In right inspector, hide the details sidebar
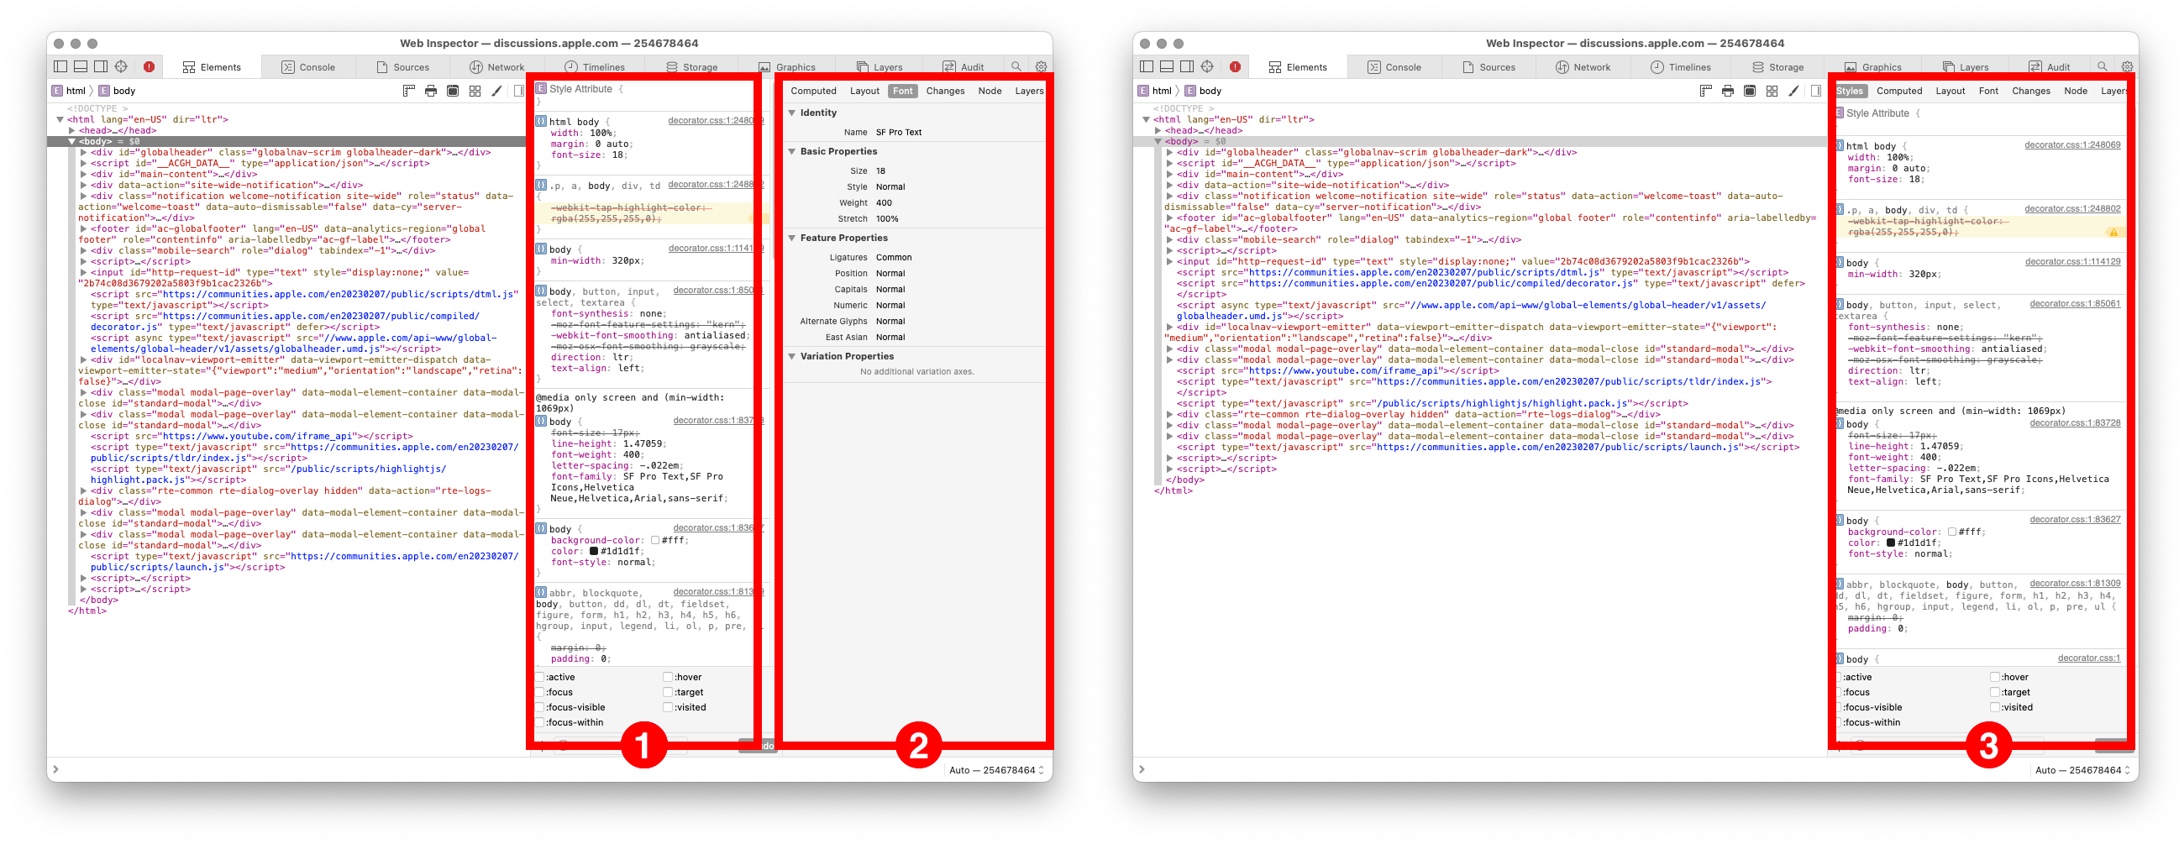Screen dimensions: 2179x844 [1816, 91]
